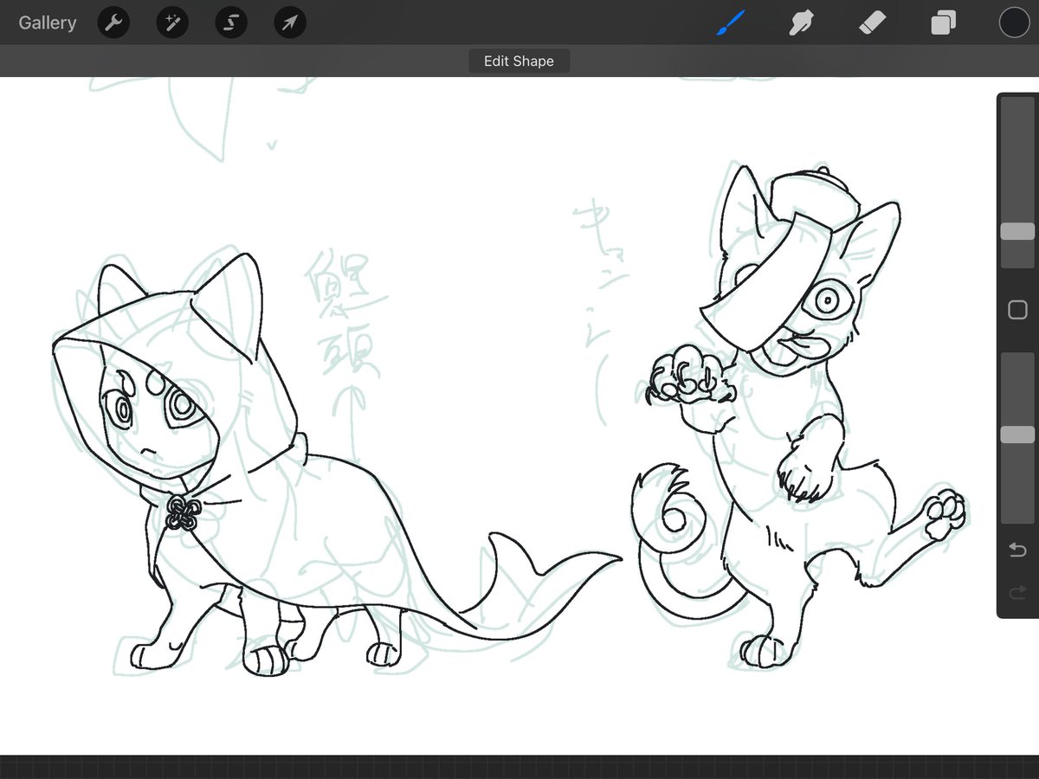Return to the Gallery
This screenshot has width=1039, height=779.
tap(48, 23)
